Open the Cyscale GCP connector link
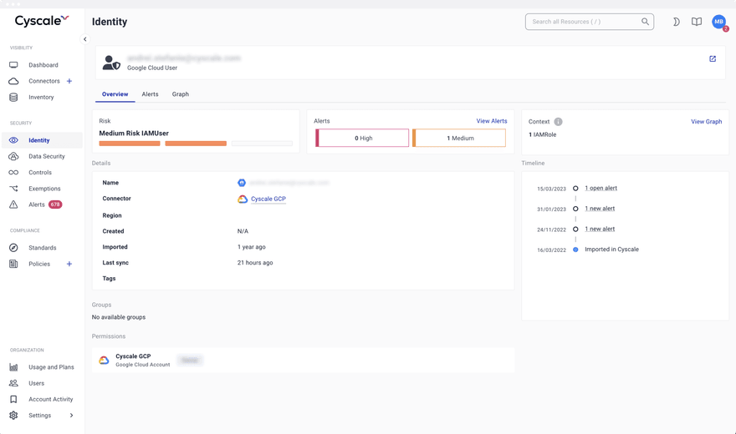This screenshot has height=434, width=736. pos(268,199)
